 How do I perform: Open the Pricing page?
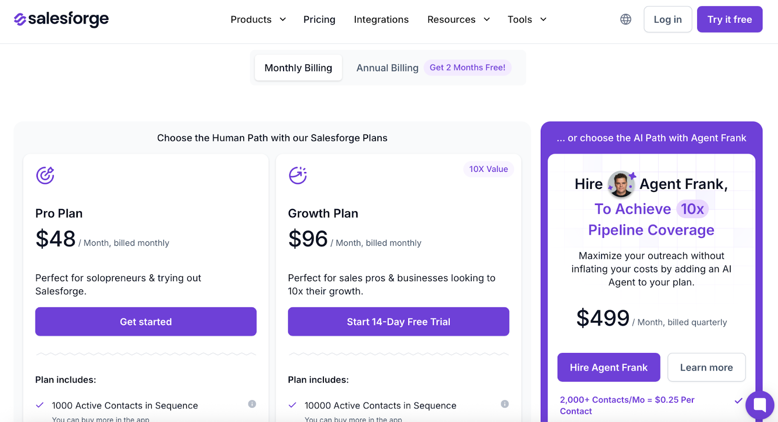click(x=319, y=19)
